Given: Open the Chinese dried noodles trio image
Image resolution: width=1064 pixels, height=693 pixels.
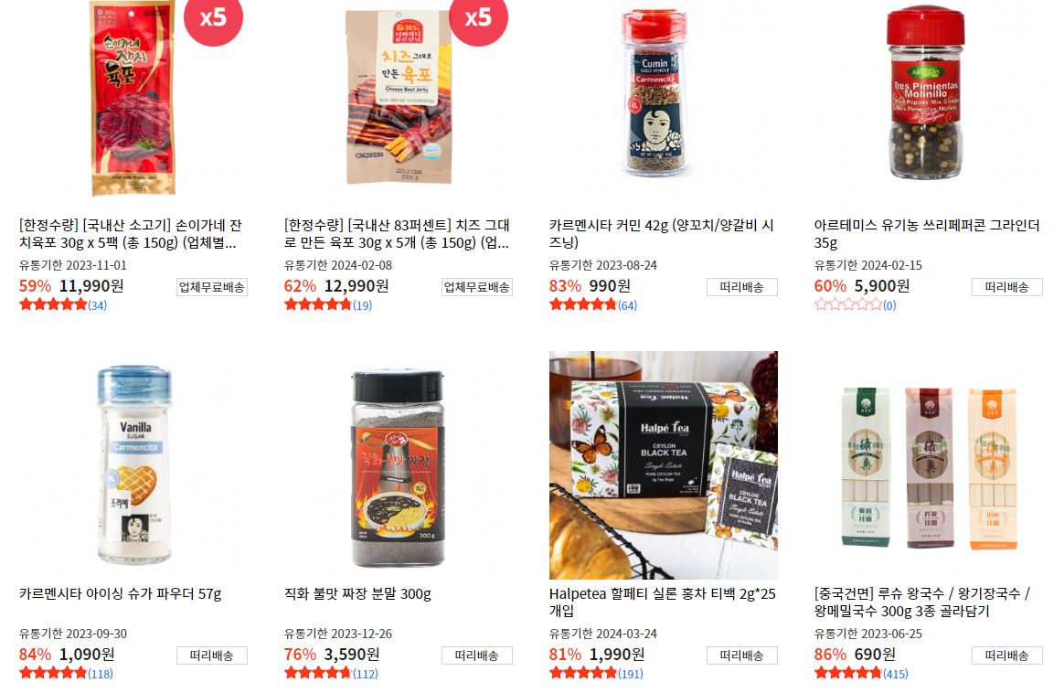Looking at the screenshot, I should pos(928,465).
